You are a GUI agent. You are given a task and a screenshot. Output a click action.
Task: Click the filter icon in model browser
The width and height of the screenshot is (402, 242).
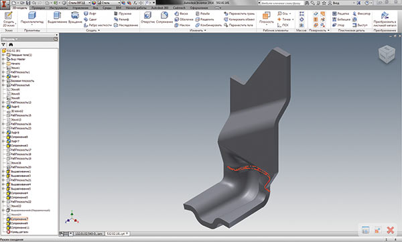click(x=3, y=45)
